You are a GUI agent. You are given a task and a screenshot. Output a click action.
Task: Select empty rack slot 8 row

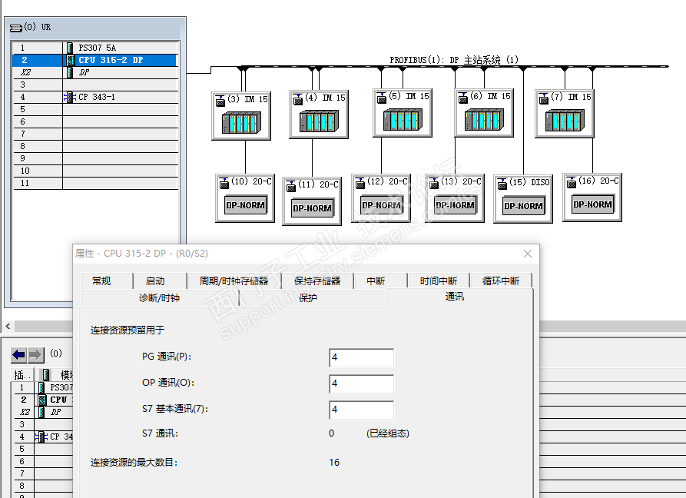point(95,146)
